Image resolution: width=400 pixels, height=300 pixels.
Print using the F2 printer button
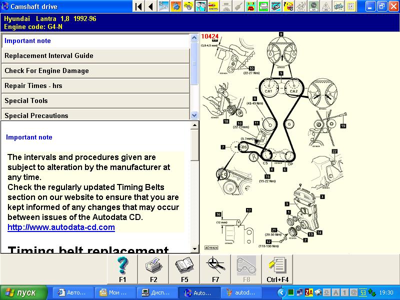point(153,269)
